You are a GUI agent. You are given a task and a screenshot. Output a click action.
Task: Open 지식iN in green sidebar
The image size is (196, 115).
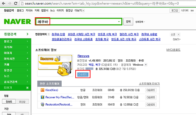tap(16, 47)
